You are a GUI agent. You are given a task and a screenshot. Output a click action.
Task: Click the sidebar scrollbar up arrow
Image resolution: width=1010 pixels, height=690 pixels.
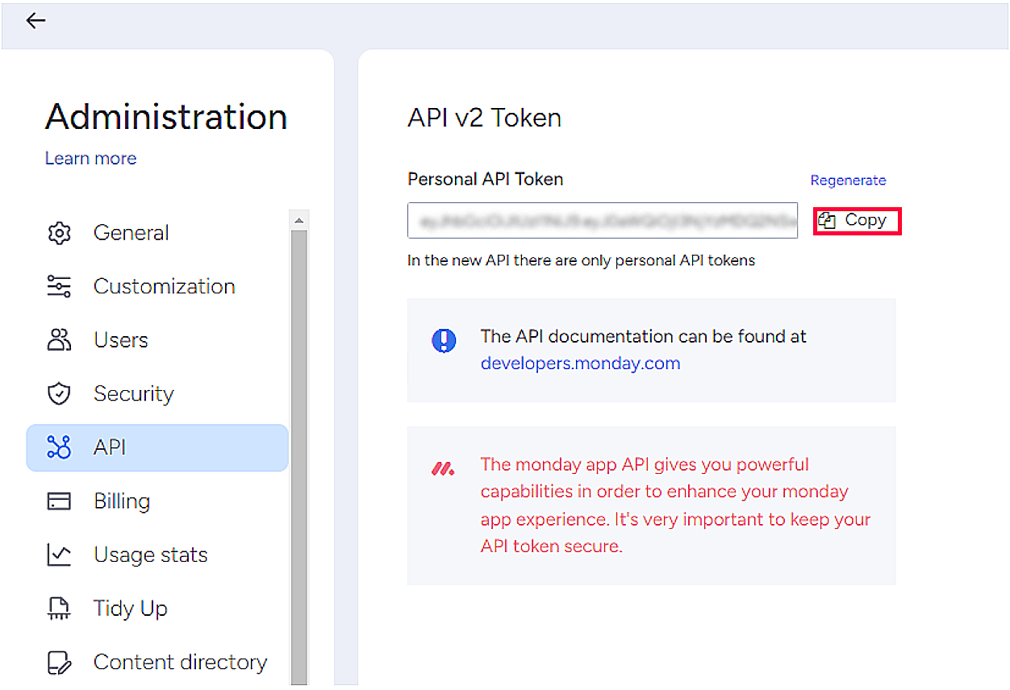(299, 220)
